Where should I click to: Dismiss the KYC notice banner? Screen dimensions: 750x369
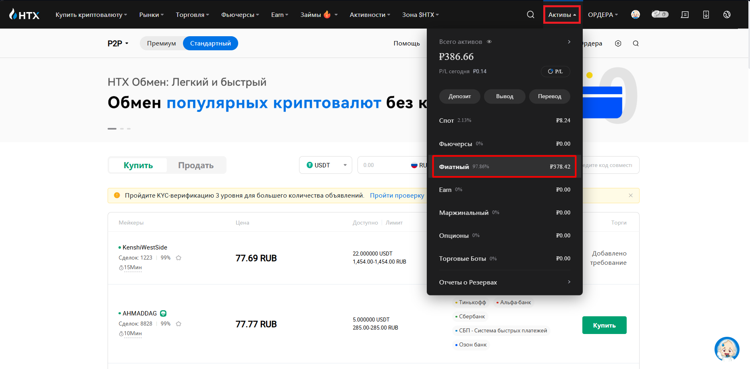[x=631, y=196]
